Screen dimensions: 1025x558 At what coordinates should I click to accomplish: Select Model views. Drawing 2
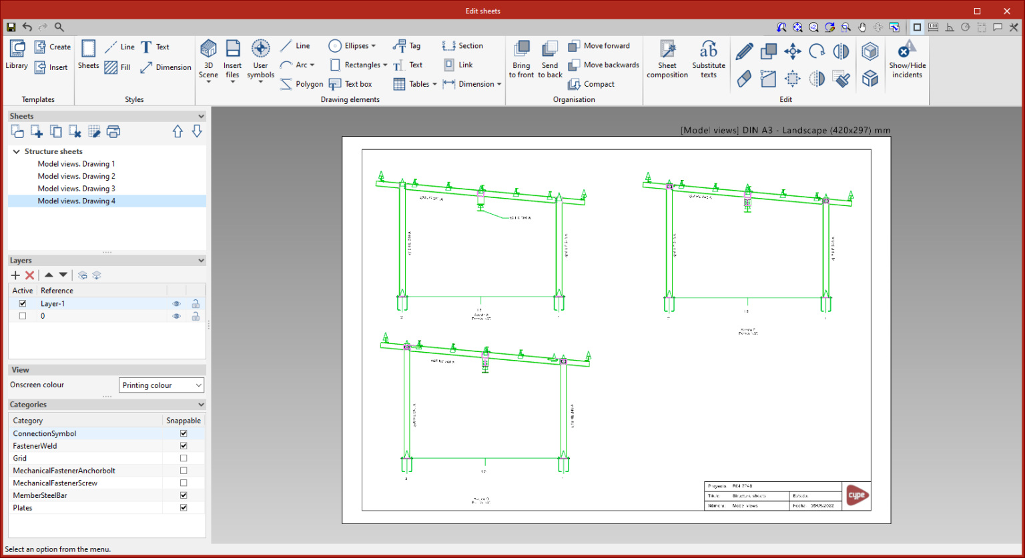76,176
